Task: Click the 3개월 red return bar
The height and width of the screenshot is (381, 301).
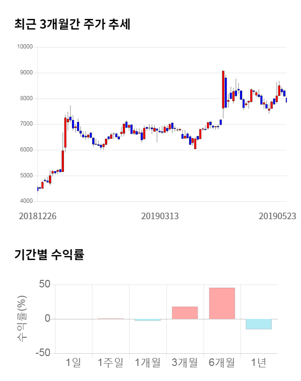Action: tap(185, 313)
